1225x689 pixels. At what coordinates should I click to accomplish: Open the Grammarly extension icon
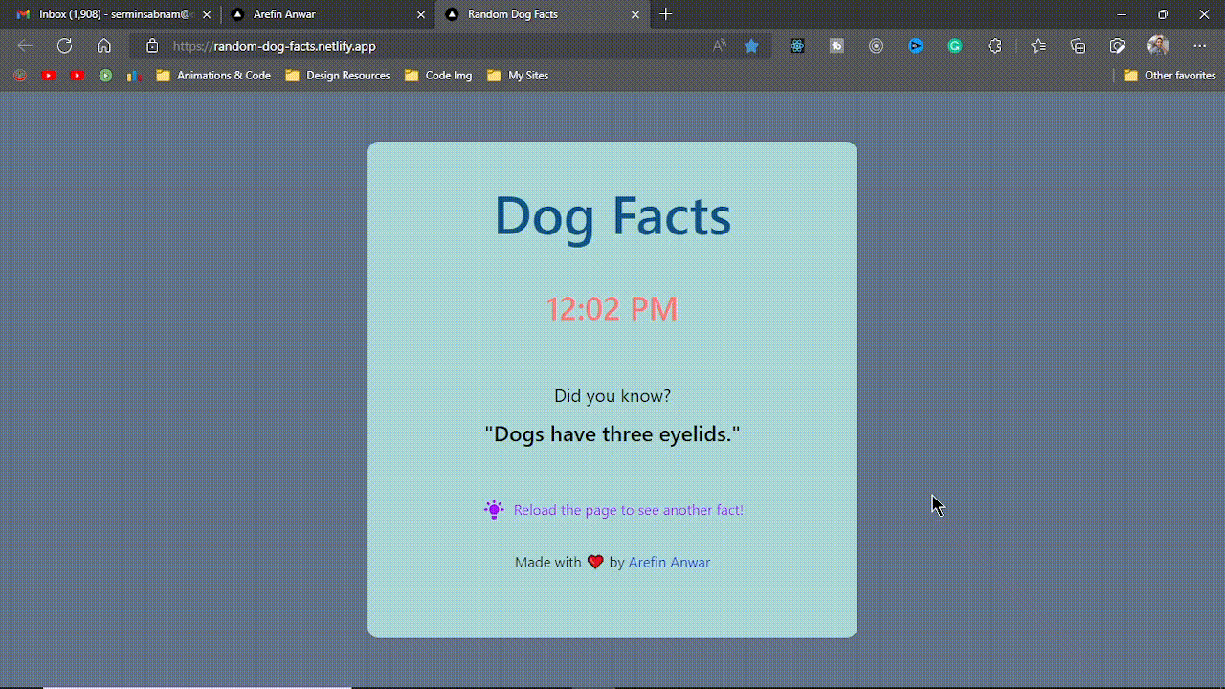[955, 46]
